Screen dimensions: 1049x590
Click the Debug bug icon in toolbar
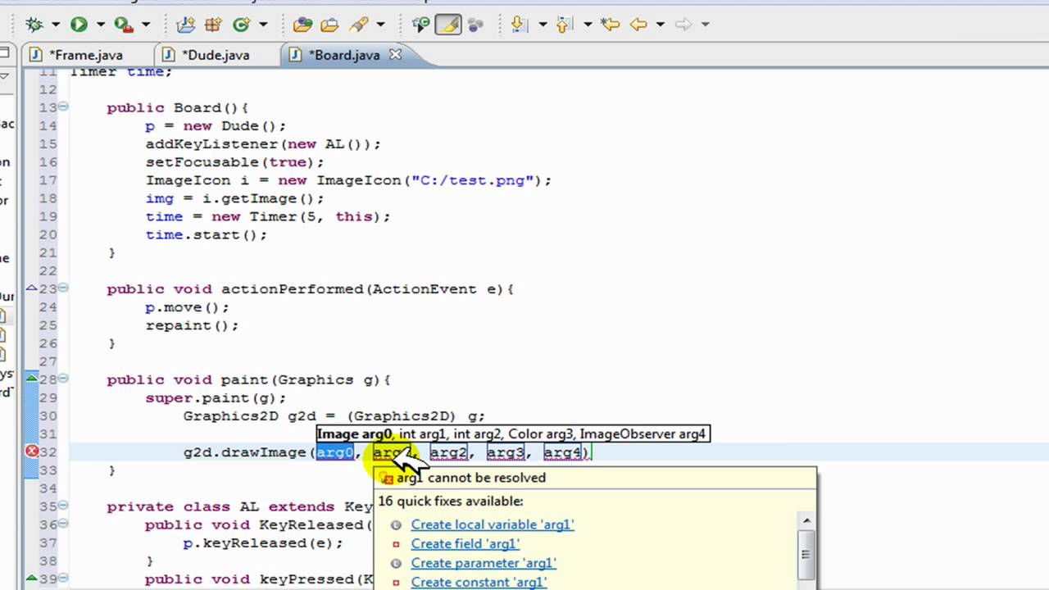(34, 25)
